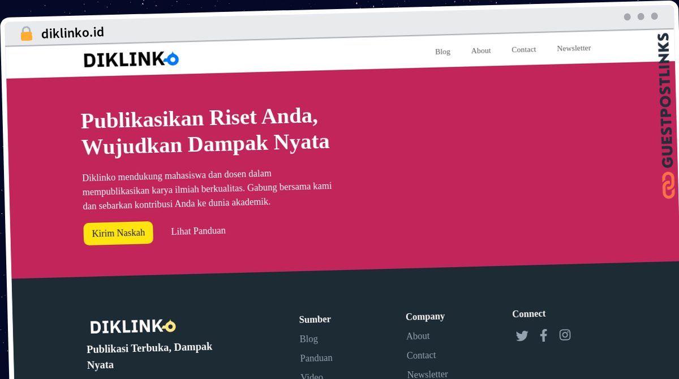Screen dimensions: 679x379
Task: Open the Instagram icon in footer
Action: click(x=565, y=335)
